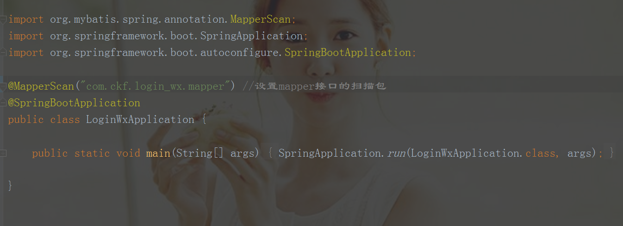The image size is (623, 226).
Task: Click SpringApplication in the main method body
Action: pos(330,153)
